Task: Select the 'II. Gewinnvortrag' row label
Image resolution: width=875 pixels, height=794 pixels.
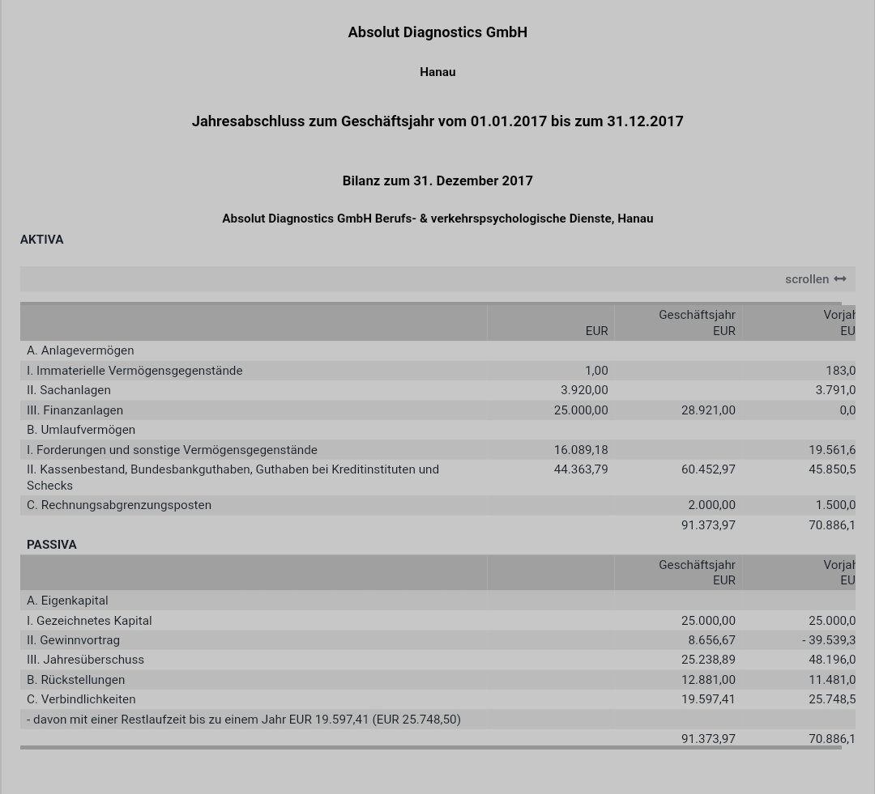Action: click(x=73, y=640)
